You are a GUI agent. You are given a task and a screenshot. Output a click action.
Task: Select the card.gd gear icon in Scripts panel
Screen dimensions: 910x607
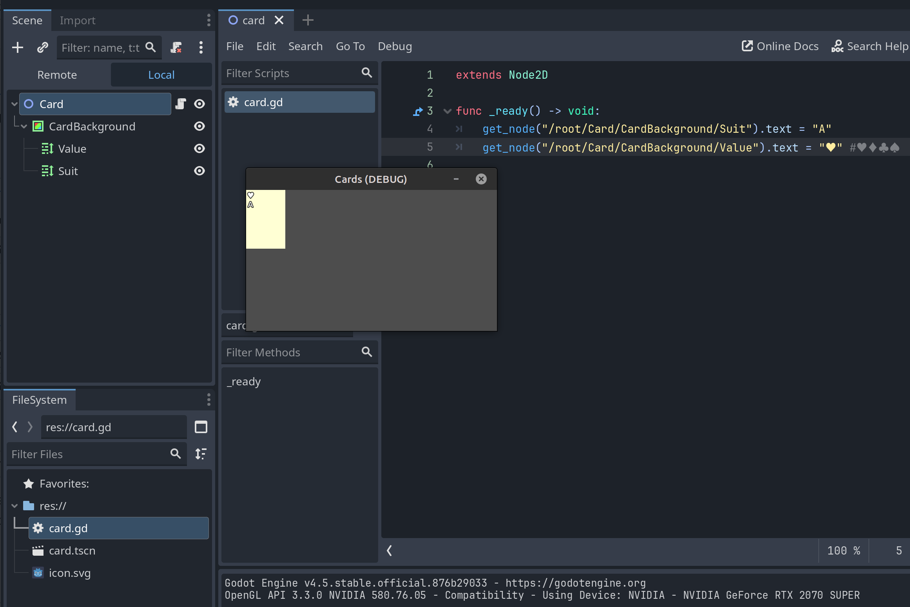tap(233, 102)
